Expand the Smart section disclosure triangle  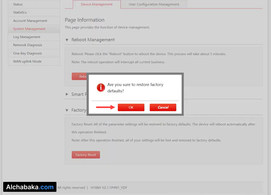pos(67,94)
